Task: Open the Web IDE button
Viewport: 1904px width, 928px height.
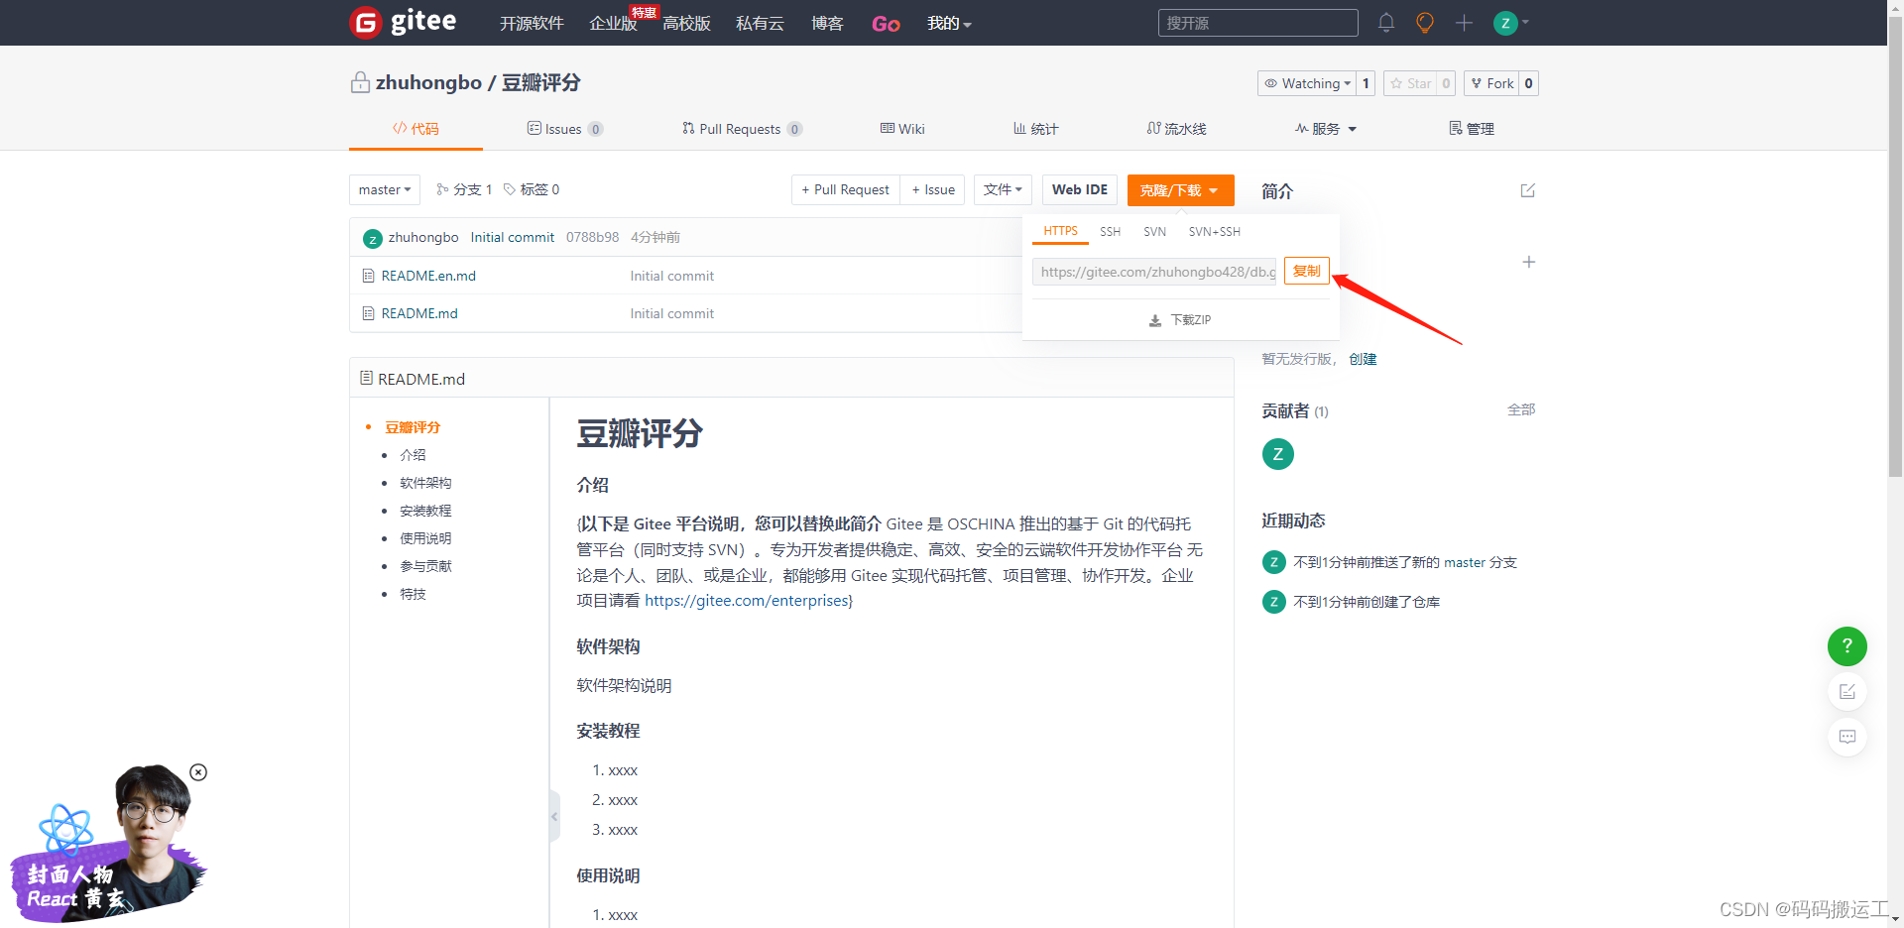Action: (1079, 189)
